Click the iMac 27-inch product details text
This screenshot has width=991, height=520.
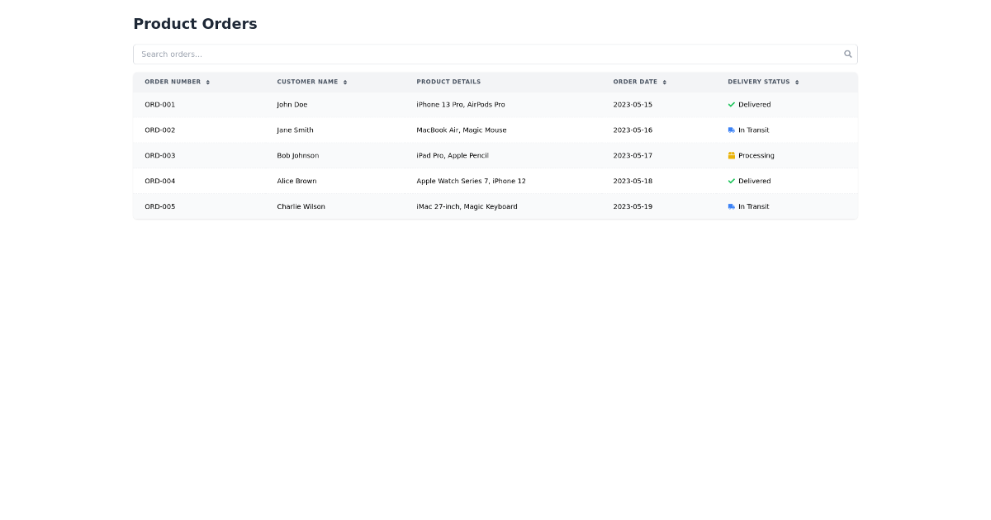pyautogui.click(x=467, y=206)
